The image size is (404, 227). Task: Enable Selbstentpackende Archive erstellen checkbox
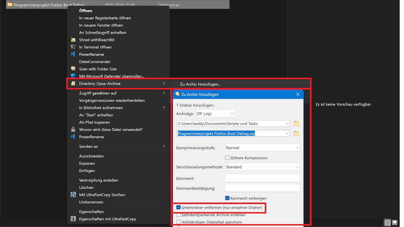coord(178,215)
